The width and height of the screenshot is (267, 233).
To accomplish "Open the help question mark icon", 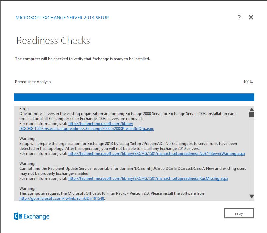I will (x=239, y=17).
